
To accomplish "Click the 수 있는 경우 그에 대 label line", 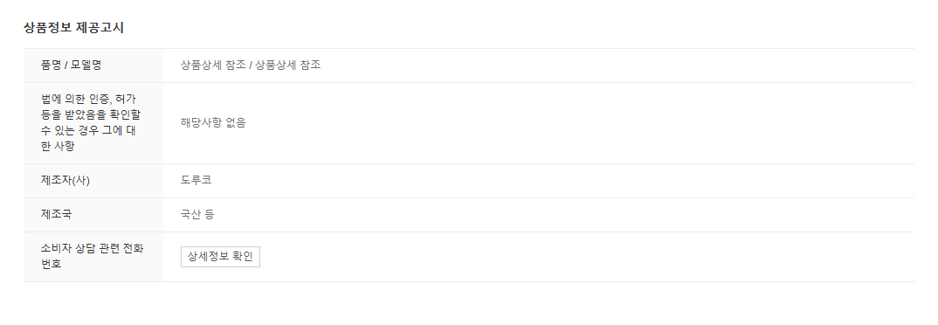I will tap(88, 130).
